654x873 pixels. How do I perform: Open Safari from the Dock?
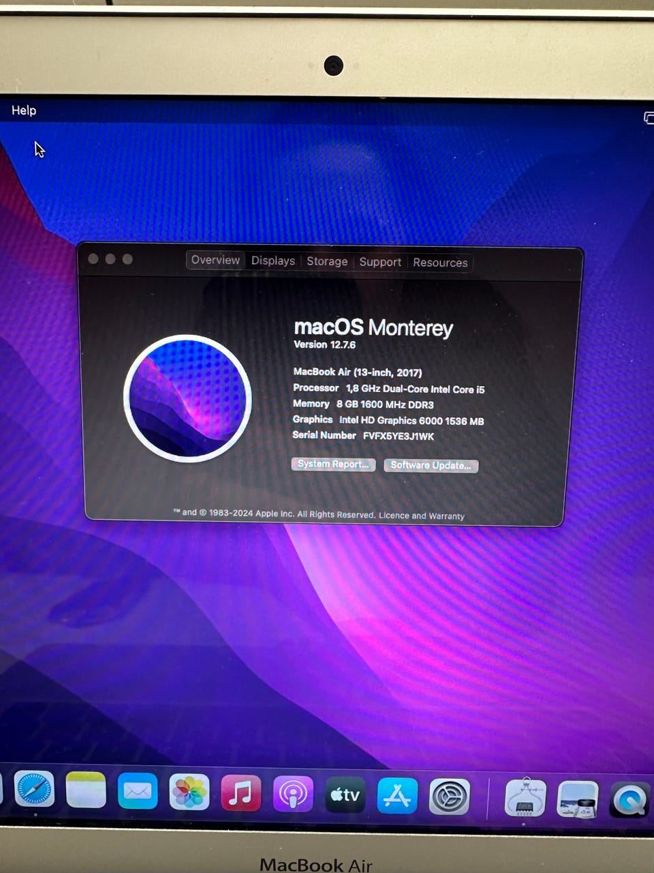tap(34, 790)
